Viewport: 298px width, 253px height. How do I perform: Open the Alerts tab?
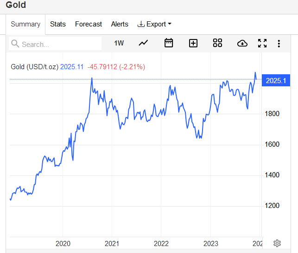point(120,24)
